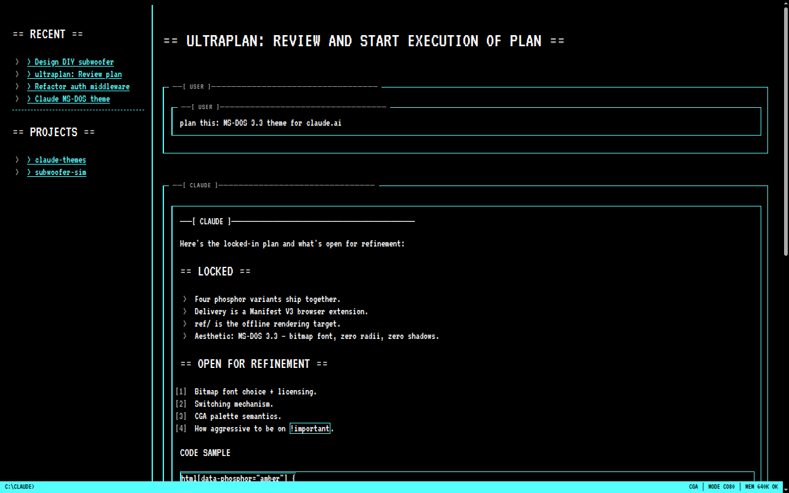The width and height of the screenshot is (789, 493).
Task: Click the MODE CO80 status indicator
Action: (721, 487)
